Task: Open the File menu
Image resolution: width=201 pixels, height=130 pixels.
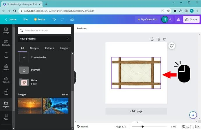Action: click(25, 19)
